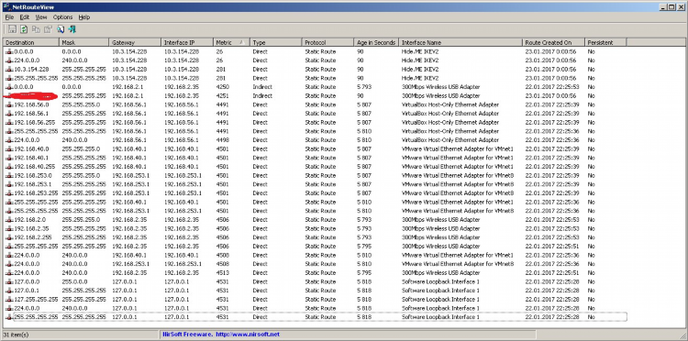688x341 pixels.
Task: Click Hide.ME IKEV2 in 10.3.154.228 destination row
Action: (x=420, y=70)
